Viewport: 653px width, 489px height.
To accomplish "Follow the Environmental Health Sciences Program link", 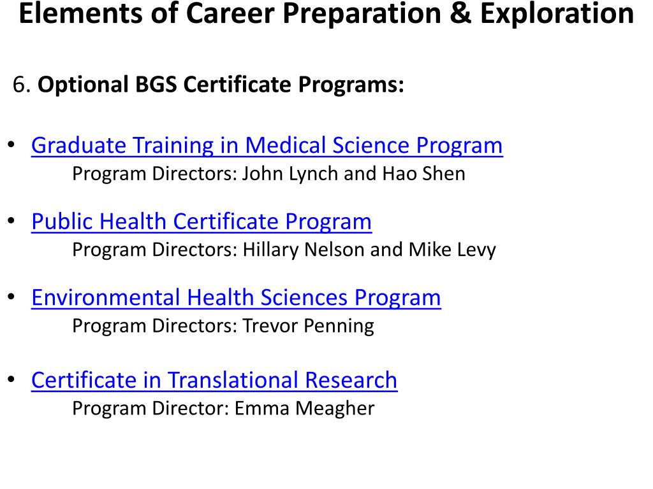I will coord(236,298).
